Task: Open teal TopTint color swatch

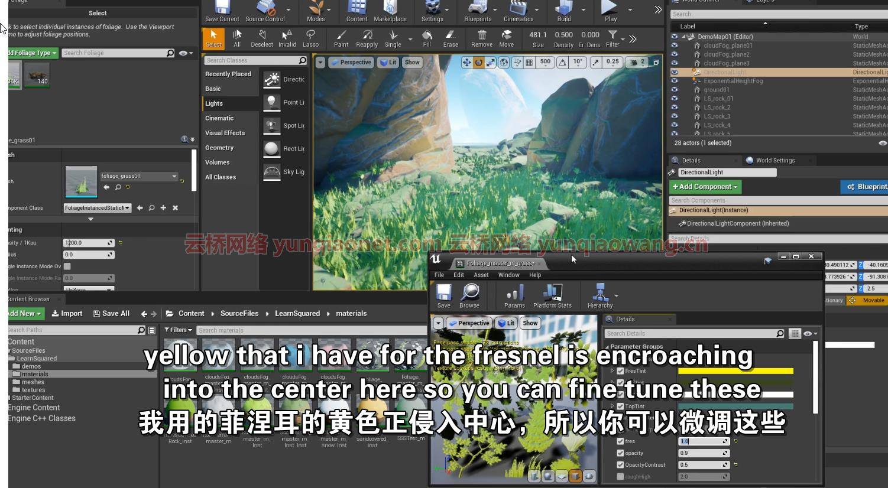Action: (x=735, y=406)
